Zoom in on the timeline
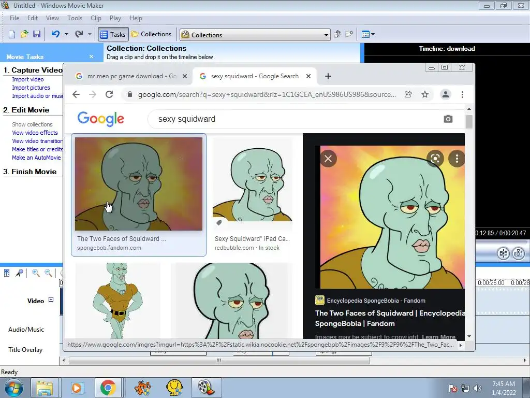Screen dimensions: 530x398 pos(36,273)
